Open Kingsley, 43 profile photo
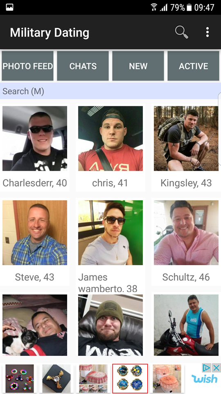This screenshot has height=394, width=221. coord(186,138)
